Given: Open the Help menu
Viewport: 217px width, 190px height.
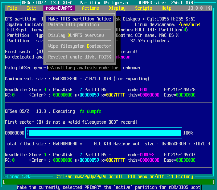Looking at the screenshot, I should 166,8.
